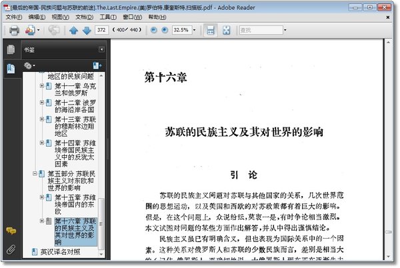Click bookmark page icon beside 英汉译名对照
This screenshot has height=268, width=400.
click(x=35, y=252)
